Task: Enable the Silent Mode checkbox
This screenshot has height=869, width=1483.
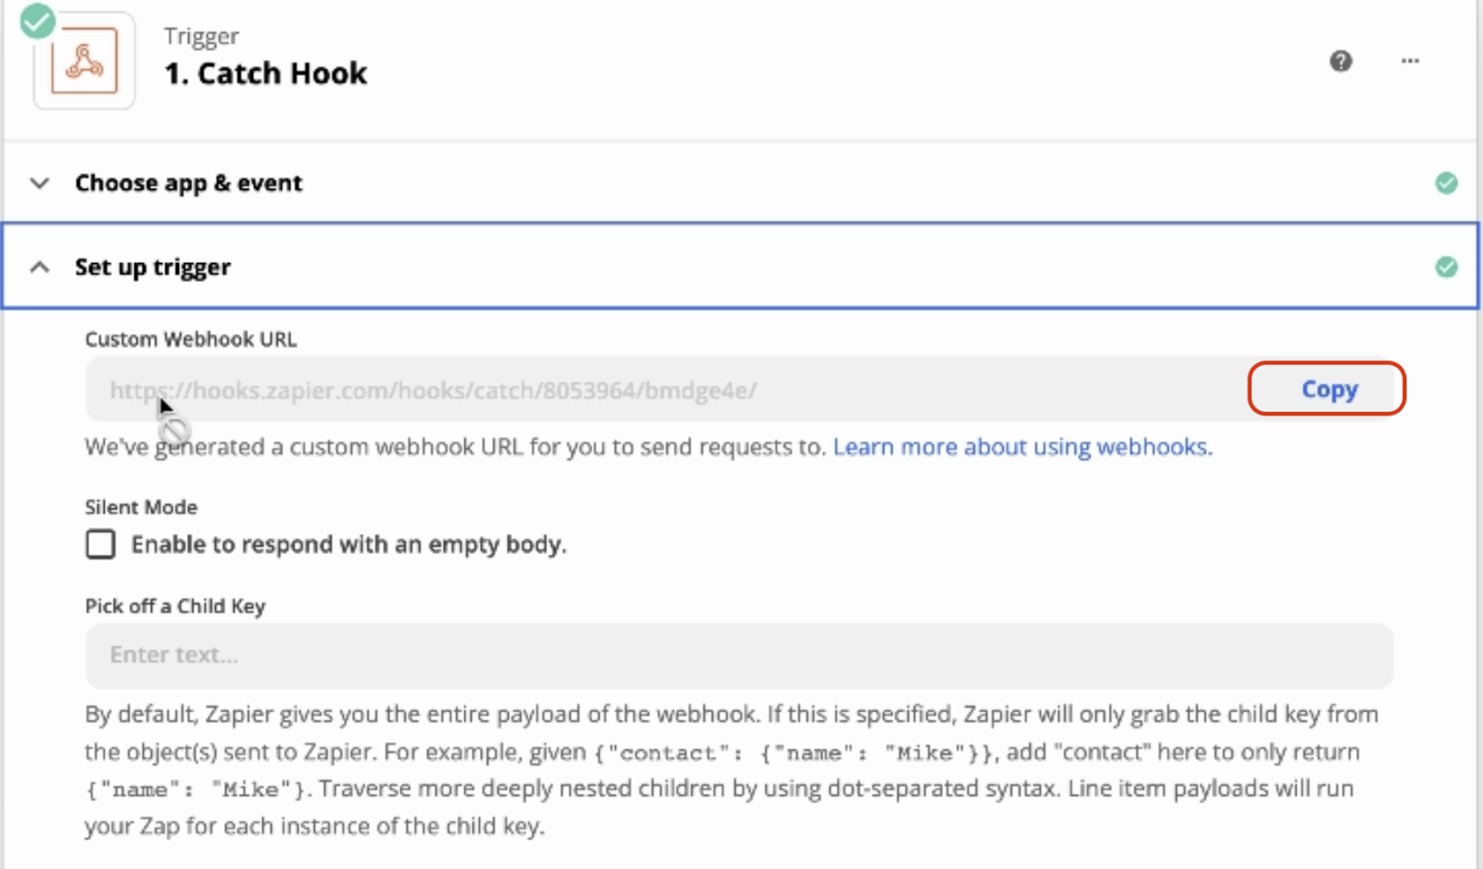Action: (100, 544)
